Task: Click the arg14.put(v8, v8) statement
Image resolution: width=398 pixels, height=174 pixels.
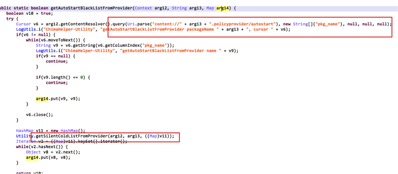Action: pyautogui.click(x=48, y=157)
